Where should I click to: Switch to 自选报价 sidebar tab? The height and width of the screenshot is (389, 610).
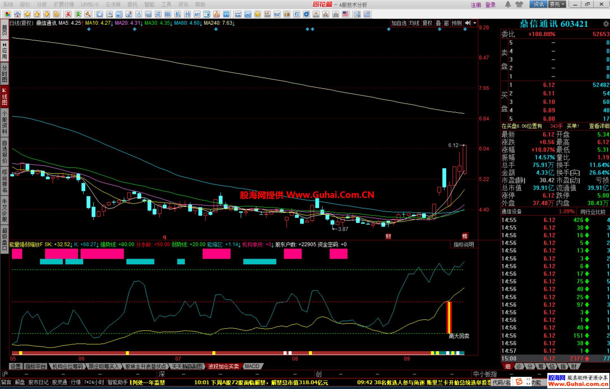coord(5,152)
